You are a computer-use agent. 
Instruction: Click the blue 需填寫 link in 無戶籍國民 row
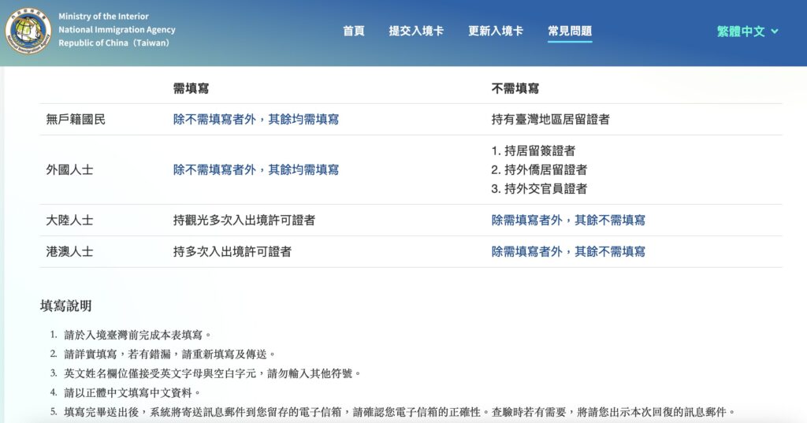pyautogui.click(x=256, y=120)
